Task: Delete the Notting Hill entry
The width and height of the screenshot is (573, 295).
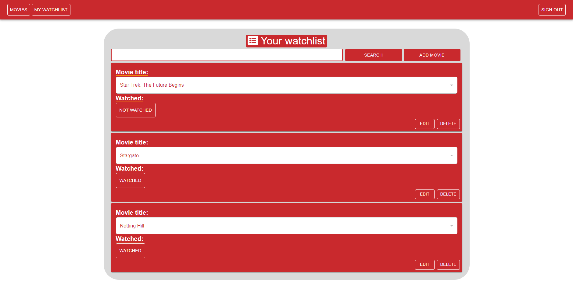Action: tap(448, 264)
